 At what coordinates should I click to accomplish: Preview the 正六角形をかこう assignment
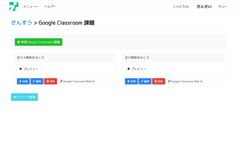click(137, 69)
